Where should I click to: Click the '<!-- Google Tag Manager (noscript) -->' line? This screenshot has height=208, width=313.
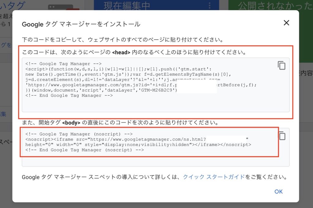[79, 134]
